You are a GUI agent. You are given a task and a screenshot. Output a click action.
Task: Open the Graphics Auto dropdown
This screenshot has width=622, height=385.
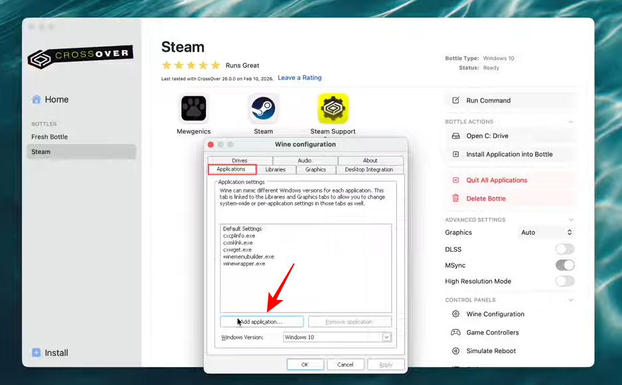pos(546,232)
